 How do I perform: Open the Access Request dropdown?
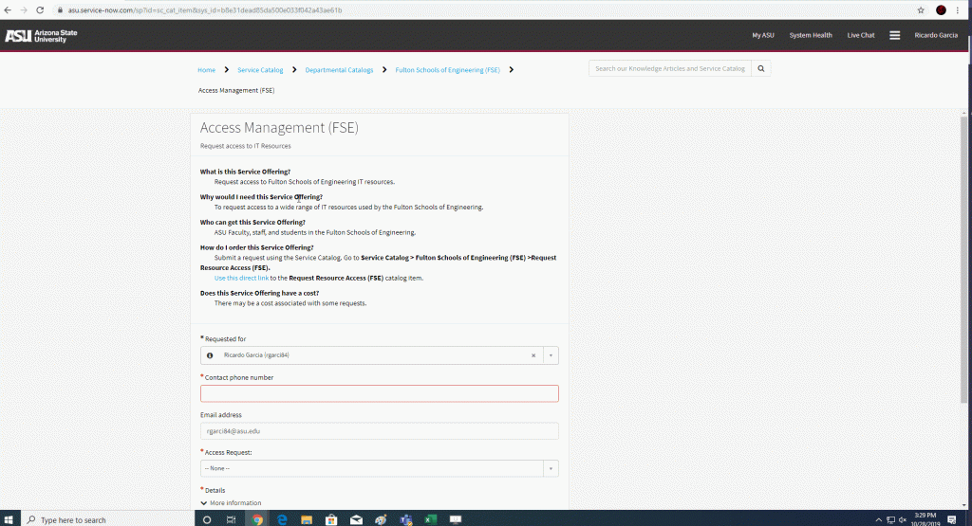tap(379, 468)
